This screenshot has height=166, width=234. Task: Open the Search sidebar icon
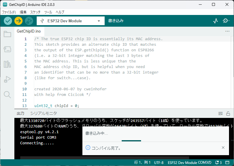pos(7,94)
